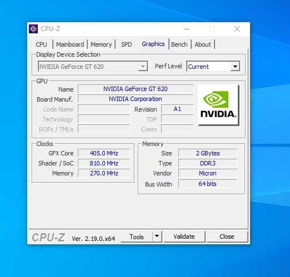
Task: Close the window using title bar X
Action: click(237, 29)
